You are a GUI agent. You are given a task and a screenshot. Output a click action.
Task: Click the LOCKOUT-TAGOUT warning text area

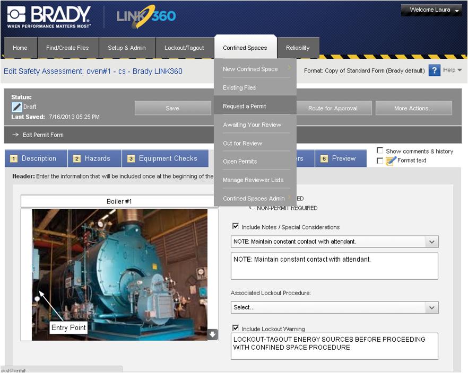[334, 346]
